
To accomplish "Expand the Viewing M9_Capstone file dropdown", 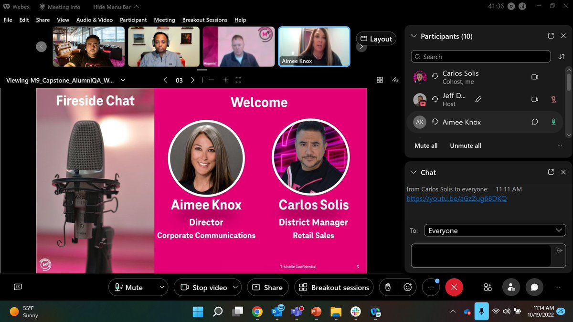I will pyautogui.click(x=123, y=80).
